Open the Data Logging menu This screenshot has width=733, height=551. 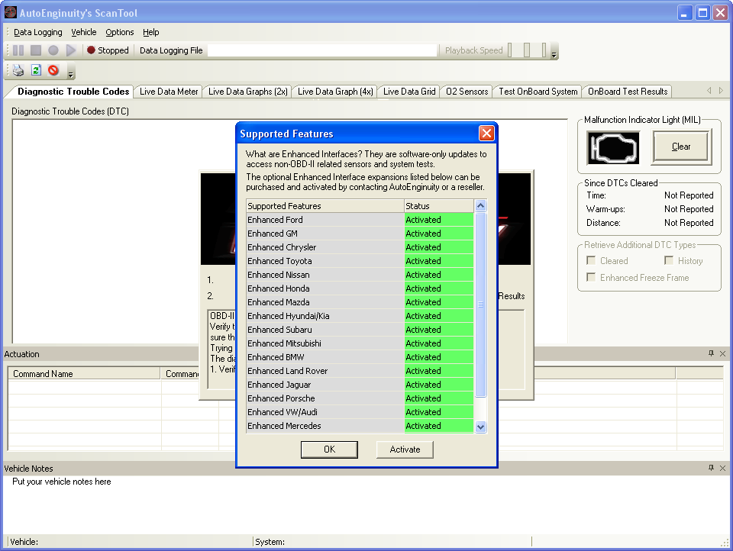click(38, 32)
